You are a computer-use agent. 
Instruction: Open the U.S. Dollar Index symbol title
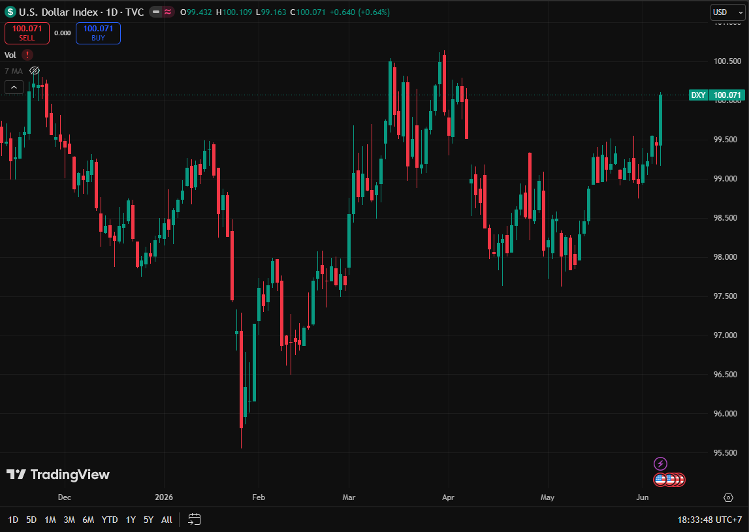[81, 12]
